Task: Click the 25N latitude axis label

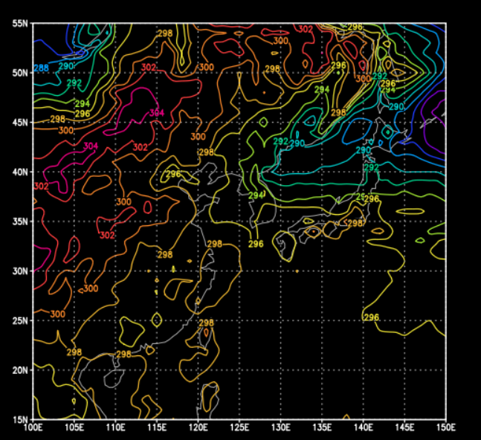Action: [x=20, y=320]
